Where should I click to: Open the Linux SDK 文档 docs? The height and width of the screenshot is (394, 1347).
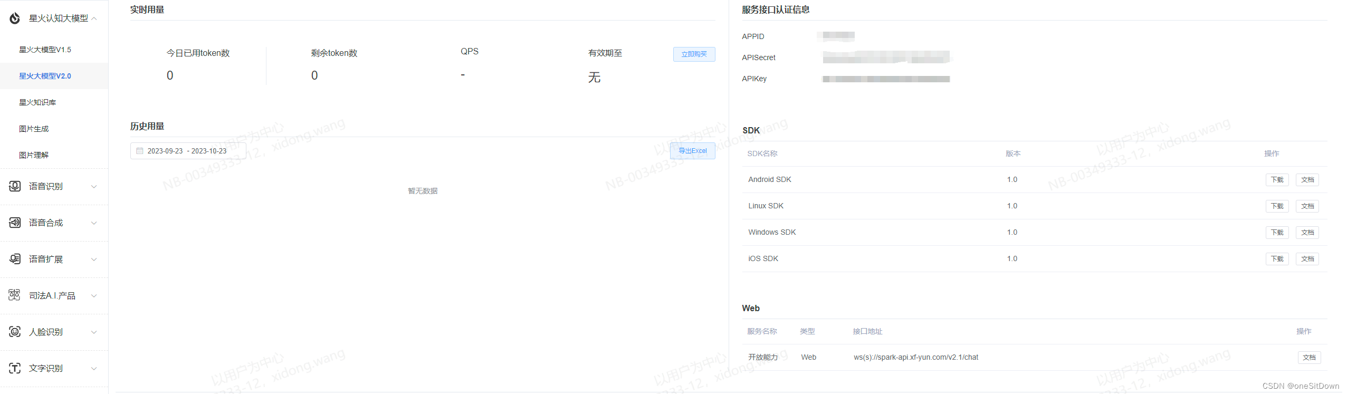[x=1307, y=206]
